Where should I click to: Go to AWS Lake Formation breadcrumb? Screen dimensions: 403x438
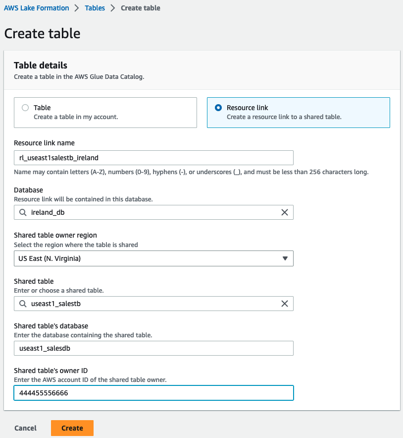[37, 8]
